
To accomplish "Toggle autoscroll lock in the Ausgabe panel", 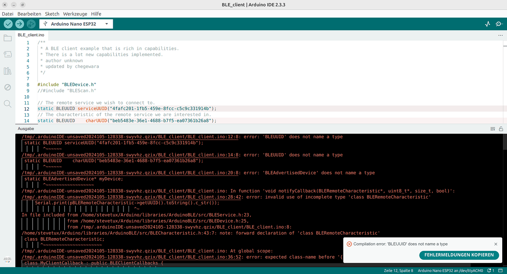I will pos(501,129).
